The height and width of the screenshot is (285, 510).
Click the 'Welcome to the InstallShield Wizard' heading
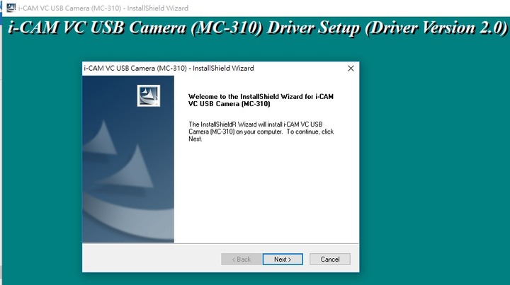point(261,100)
